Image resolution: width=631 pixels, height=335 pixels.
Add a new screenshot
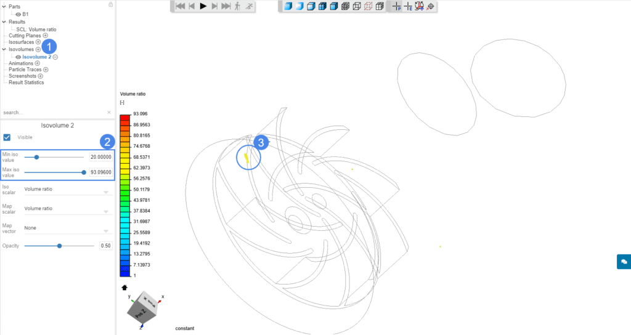click(x=40, y=76)
